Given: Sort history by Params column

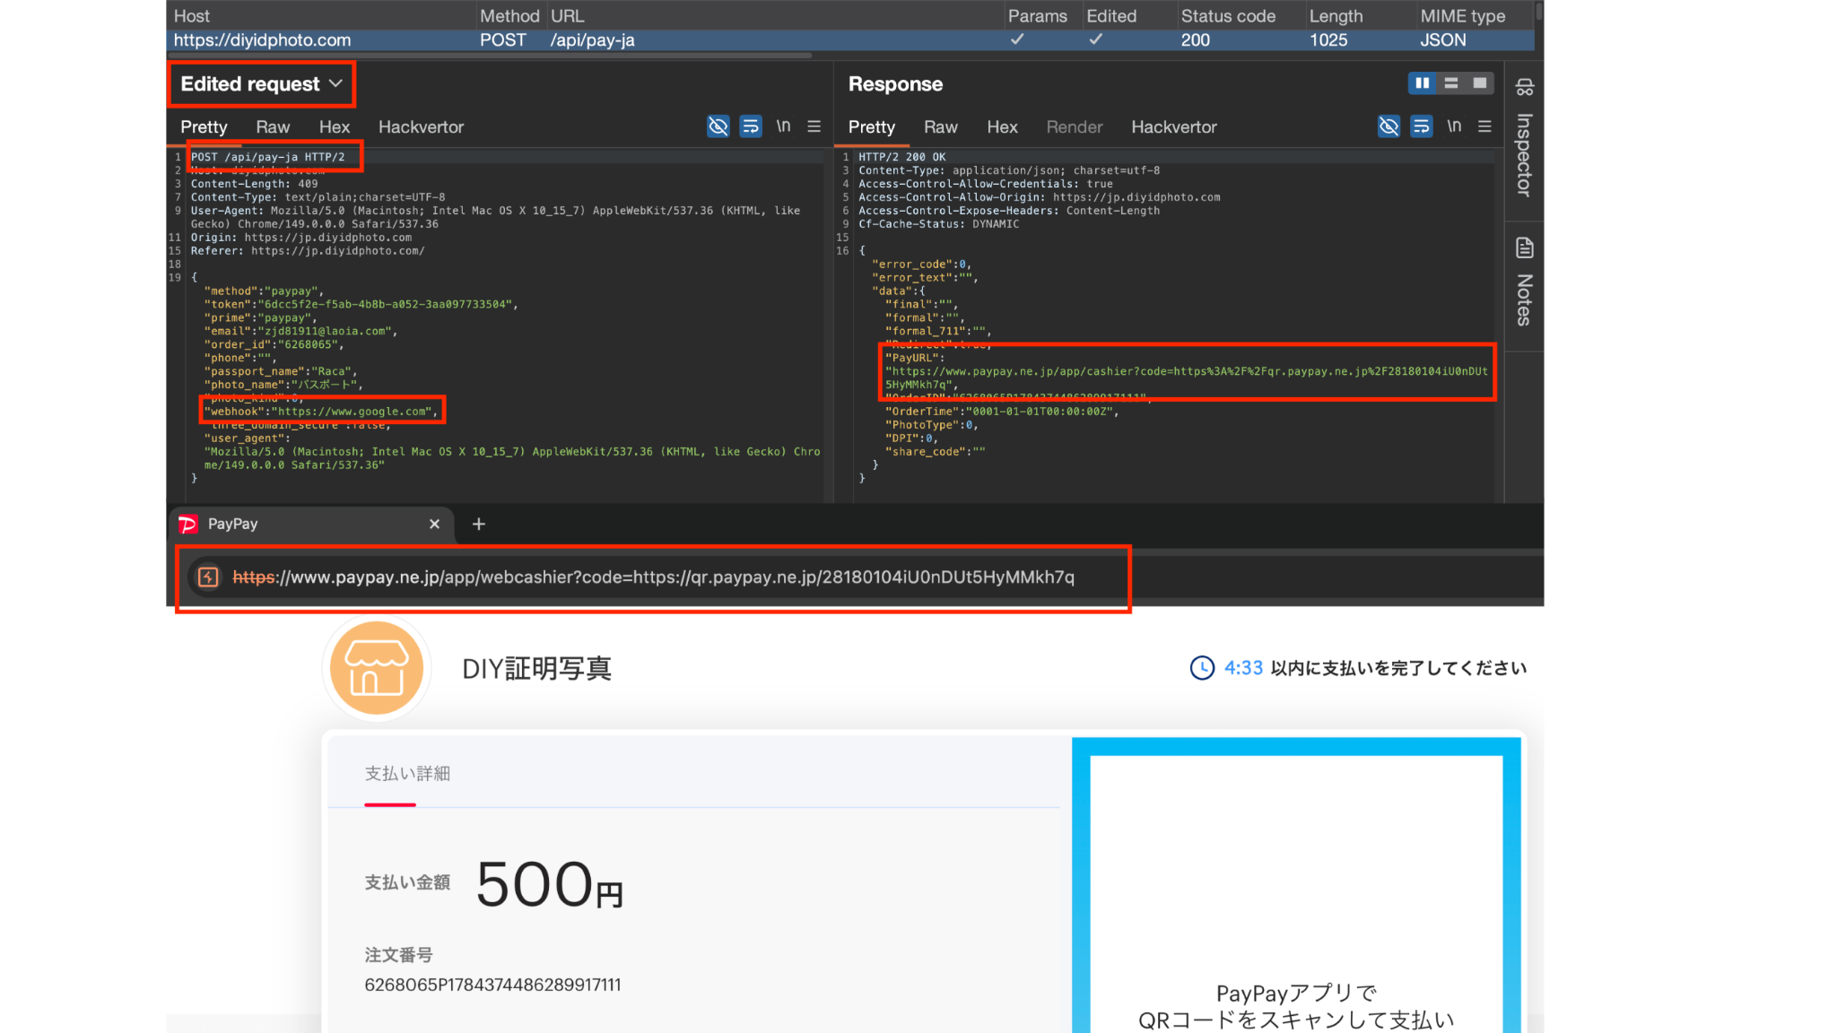Looking at the screenshot, I should coord(1037,15).
